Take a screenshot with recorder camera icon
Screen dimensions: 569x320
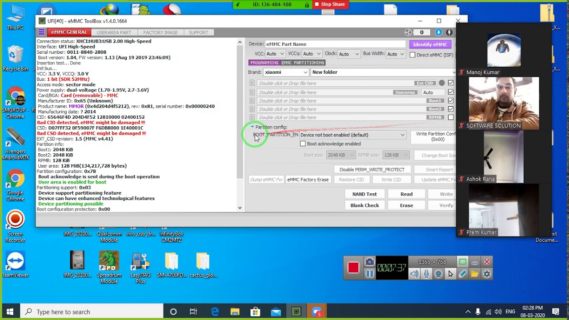(369, 262)
